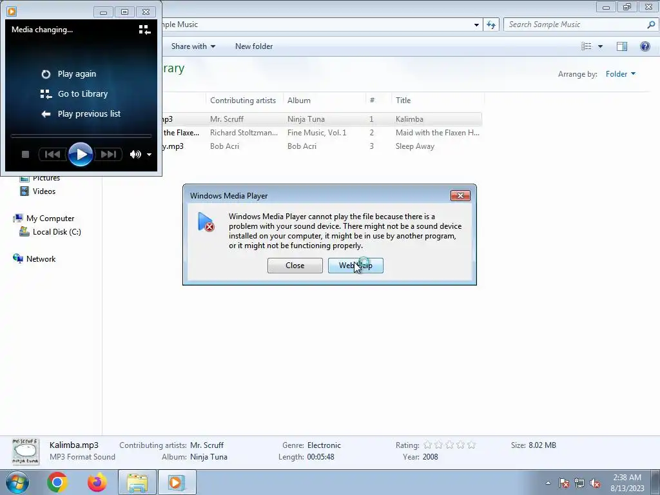The height and width of the screenshot is (495, 660).
Task: Toggle the preview pane icon
Action: tap(622, 46)
